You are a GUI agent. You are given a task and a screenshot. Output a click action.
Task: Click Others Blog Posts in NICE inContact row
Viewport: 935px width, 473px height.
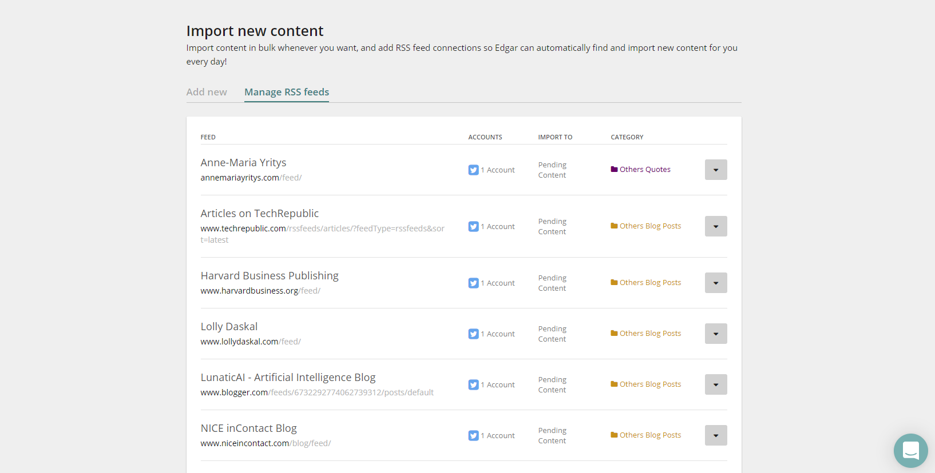(x=651, y=435)
